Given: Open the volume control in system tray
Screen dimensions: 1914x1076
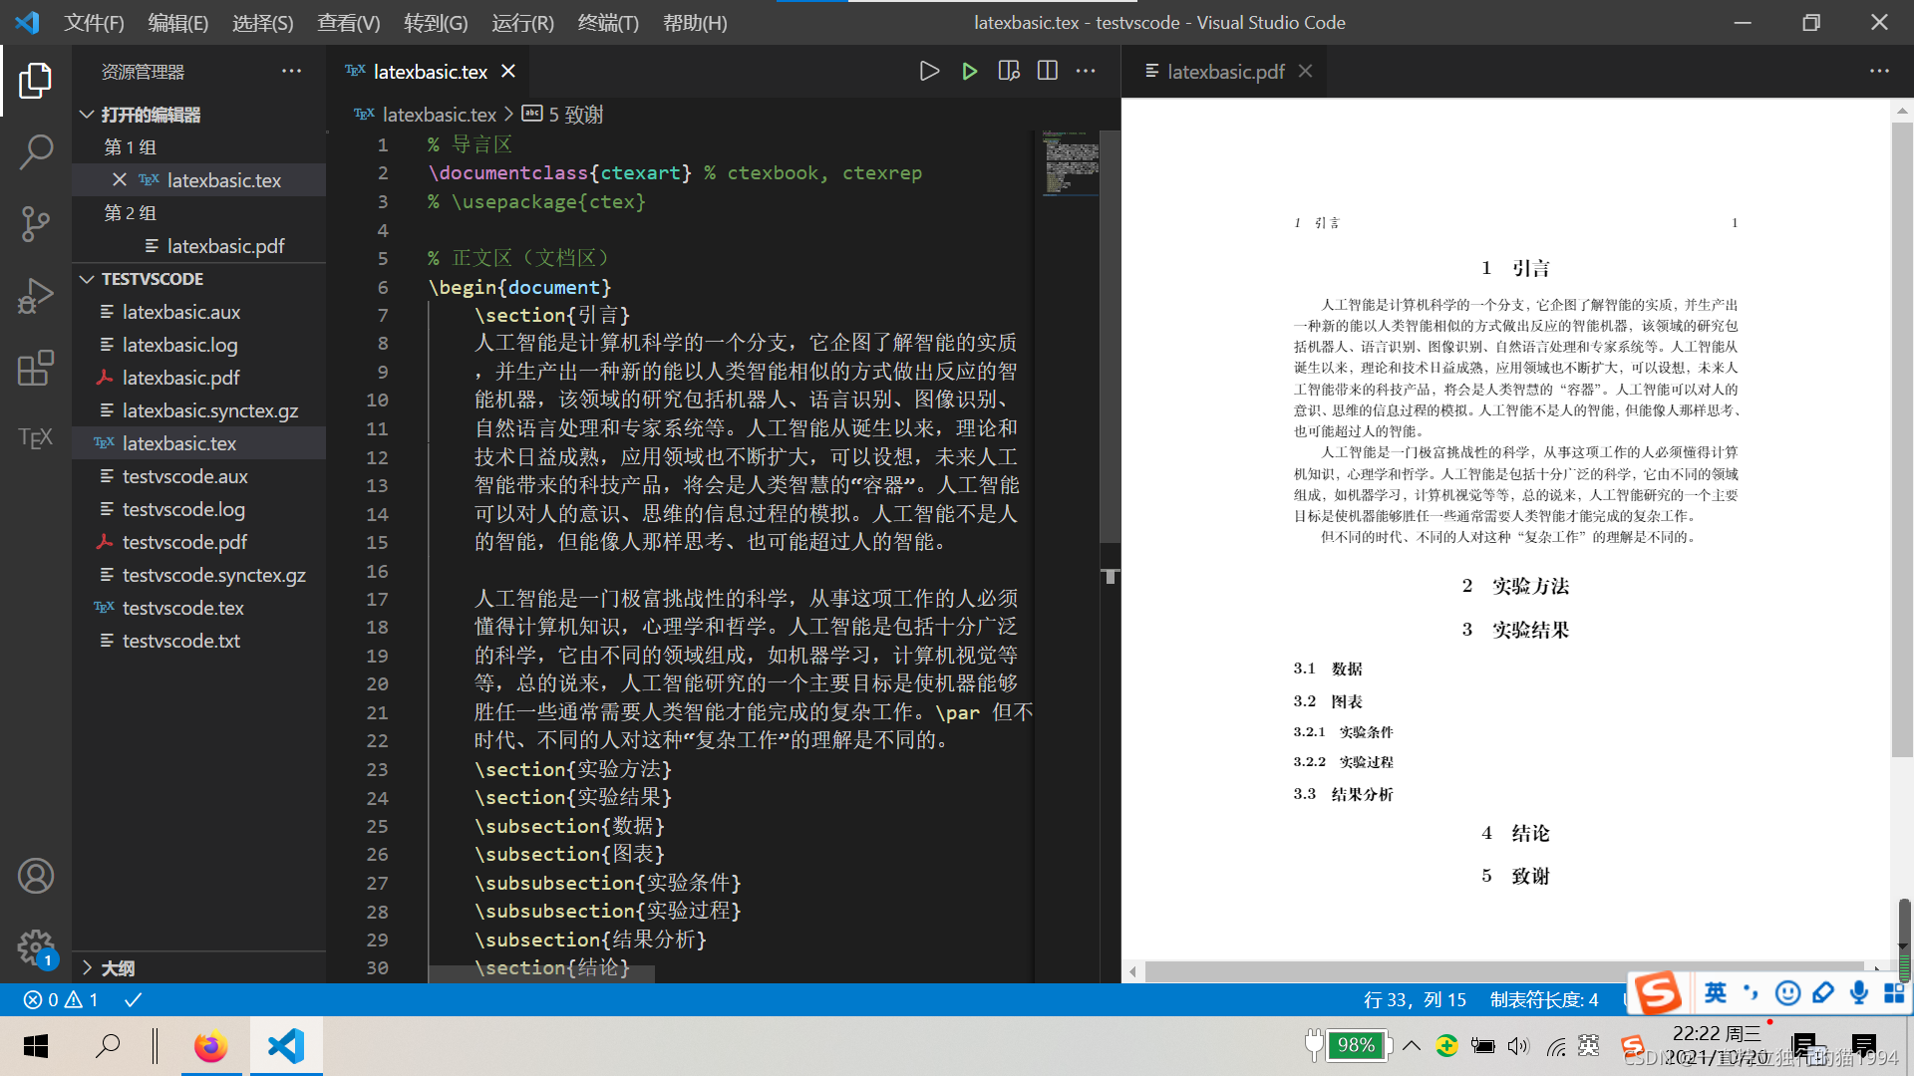Looking at the screenshot, I should 1518,1046.
